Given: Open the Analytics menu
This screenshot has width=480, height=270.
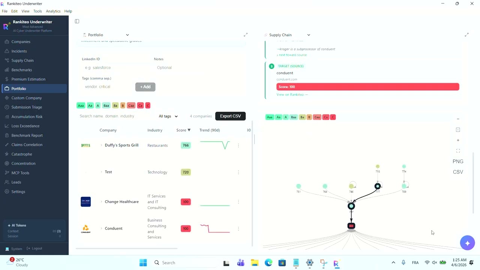Looking at the screenshot, I should pos(53,11).
